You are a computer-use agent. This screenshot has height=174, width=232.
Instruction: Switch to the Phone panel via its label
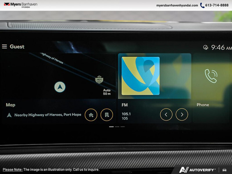203,105
